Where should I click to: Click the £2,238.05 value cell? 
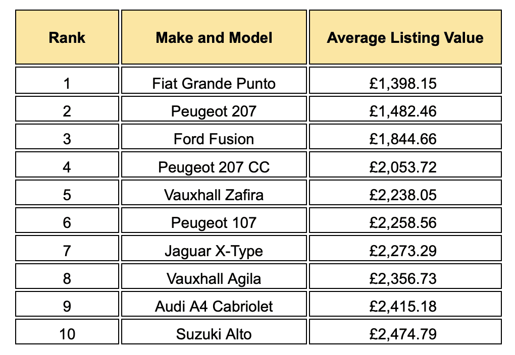coord(405,192)
